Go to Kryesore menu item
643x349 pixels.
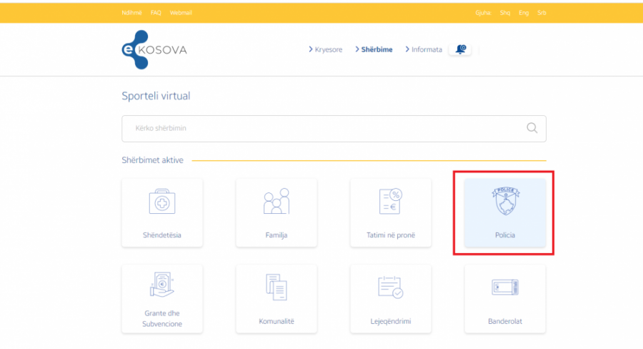point(328,49)
